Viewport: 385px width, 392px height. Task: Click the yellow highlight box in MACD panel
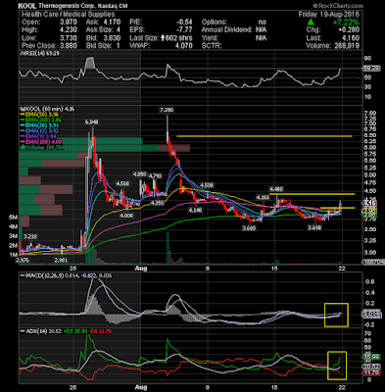(336, 315)
